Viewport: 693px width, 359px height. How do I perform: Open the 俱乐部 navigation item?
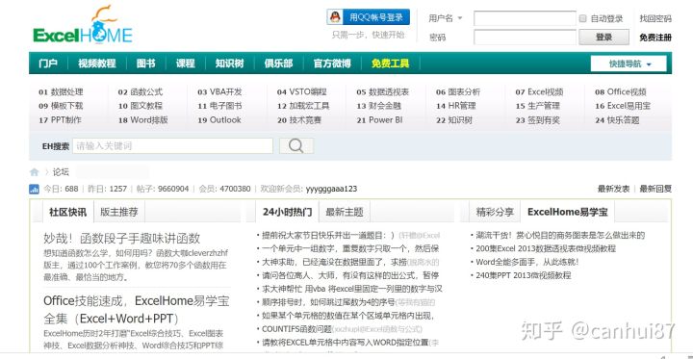278,64
